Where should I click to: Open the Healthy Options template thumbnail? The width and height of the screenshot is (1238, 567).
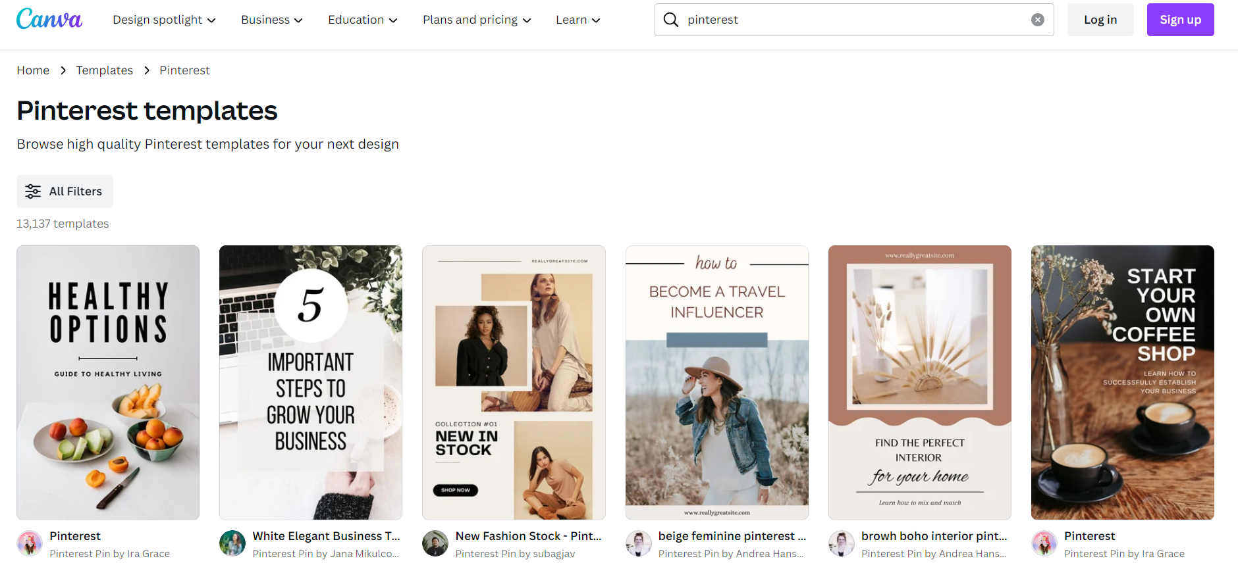(x=108, y=382)
